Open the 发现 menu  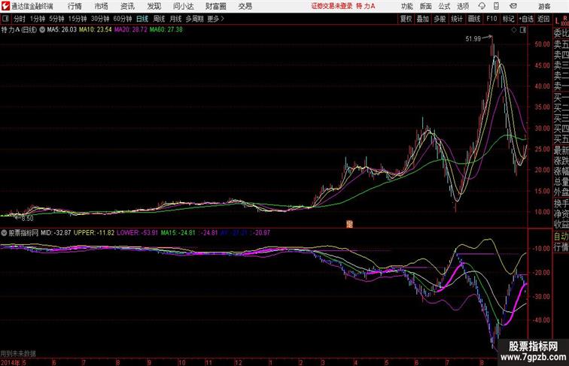pyautogui.click(x=154, y=6)
